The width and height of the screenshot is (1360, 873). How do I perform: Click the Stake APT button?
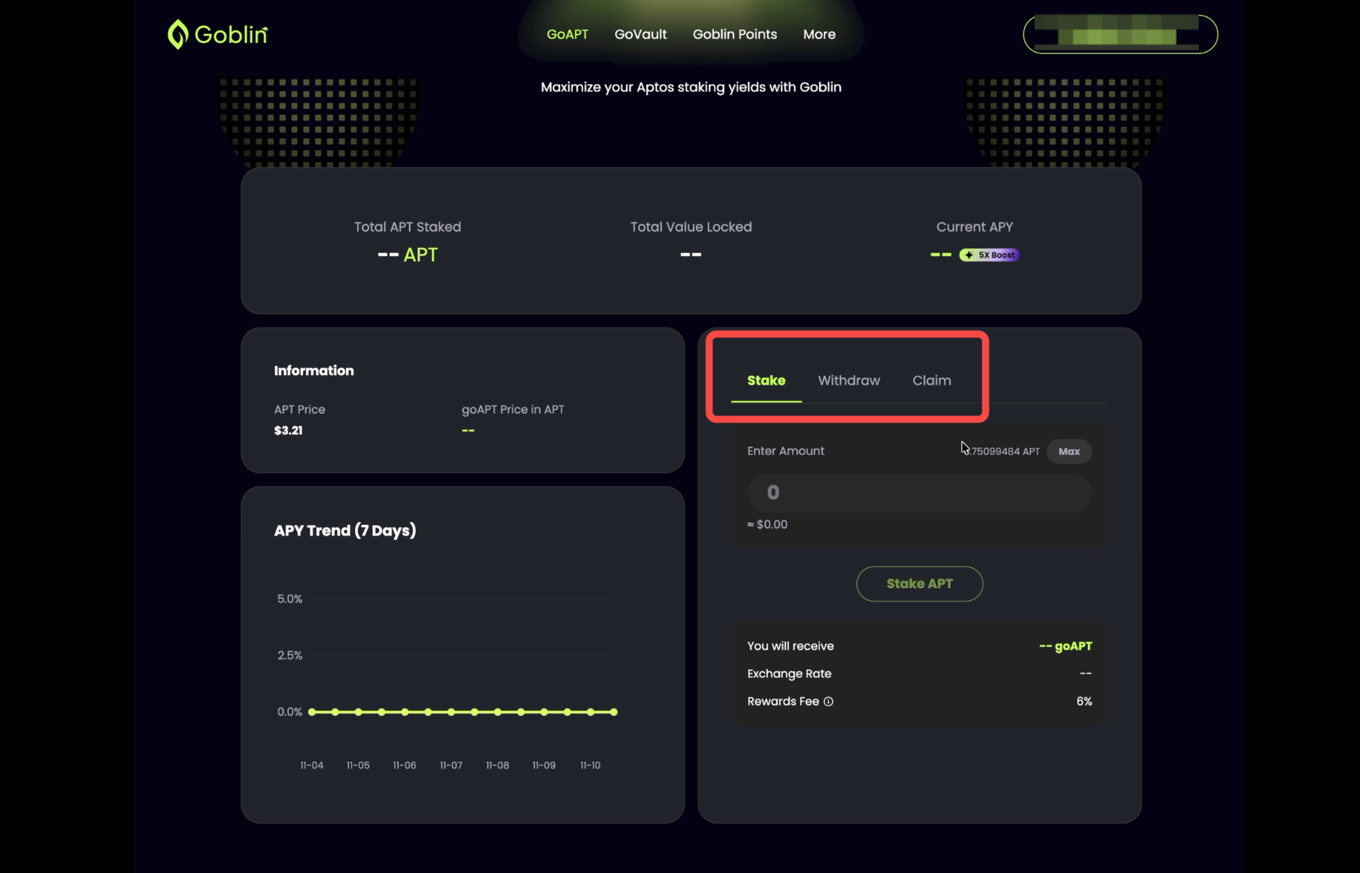(919, 583)
